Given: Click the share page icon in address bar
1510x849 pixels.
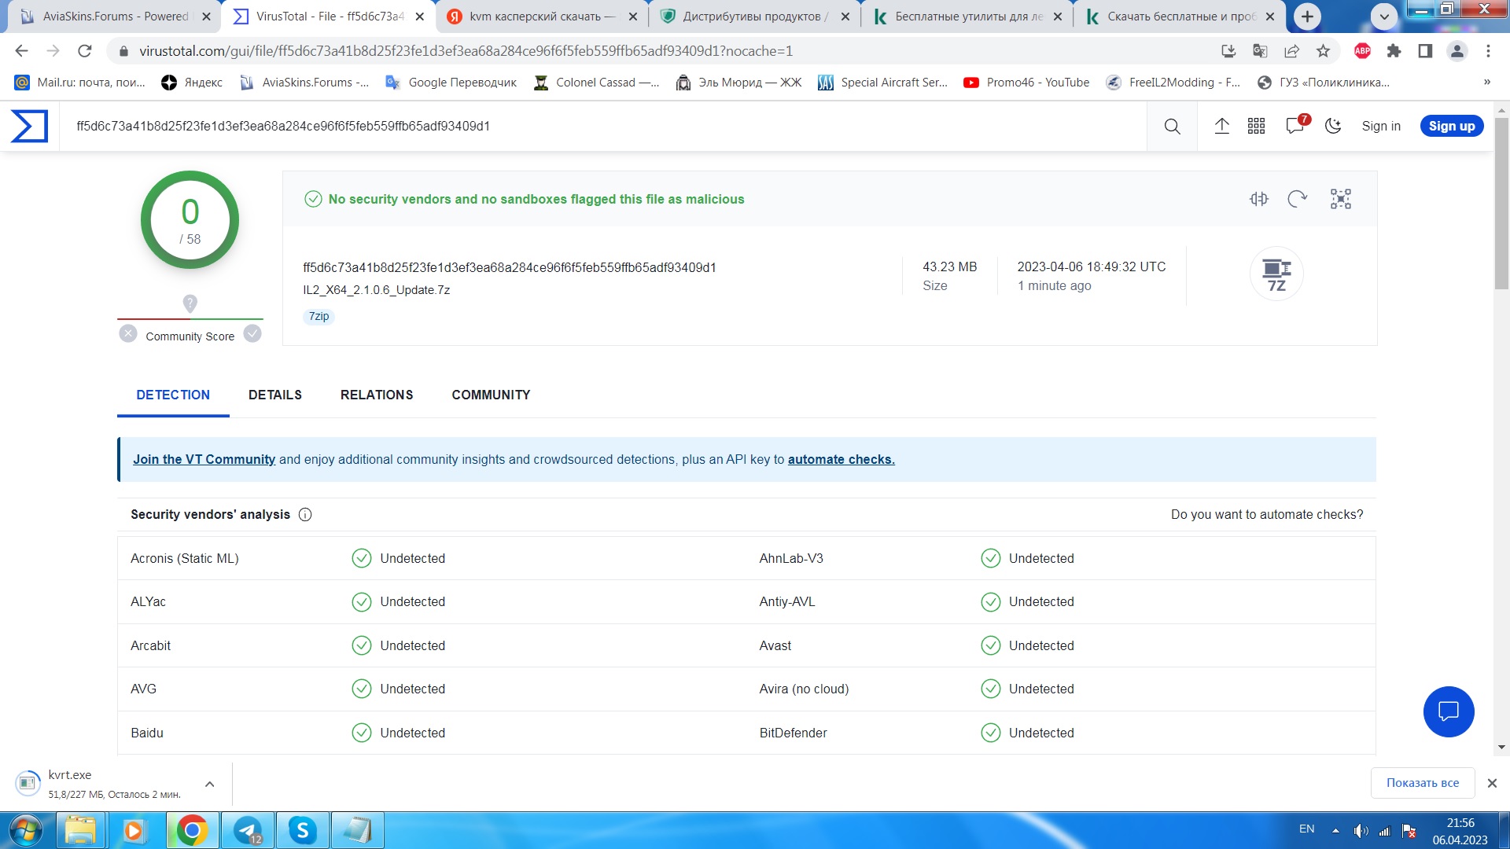Looking at the screenshot, I should click(x=1291, y=51).
